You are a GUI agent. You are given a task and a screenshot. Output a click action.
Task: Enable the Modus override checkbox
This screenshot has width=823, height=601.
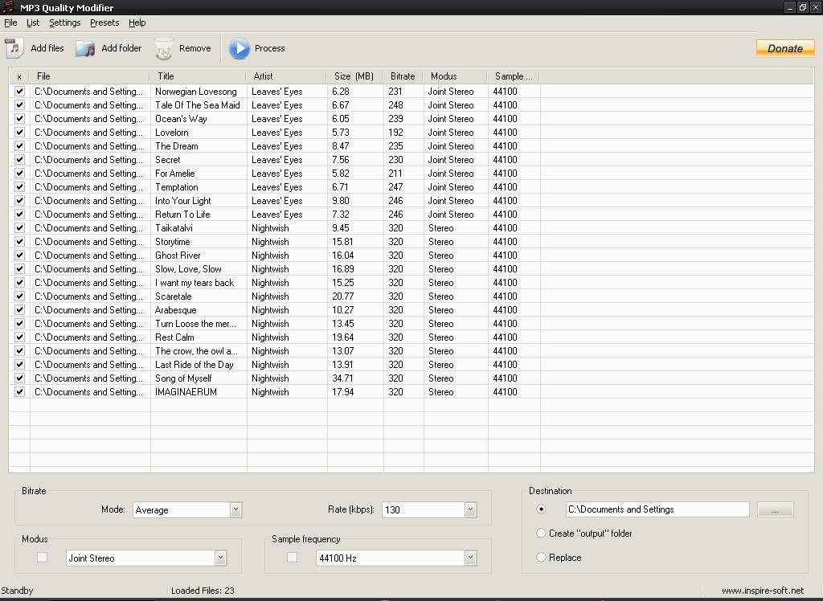point(41,557)
